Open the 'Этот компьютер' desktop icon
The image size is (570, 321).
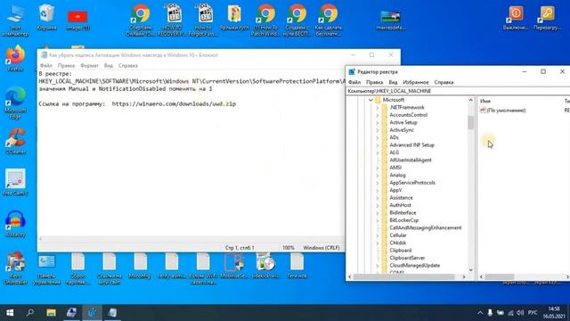pyautogui.click(x=15, y=20)
